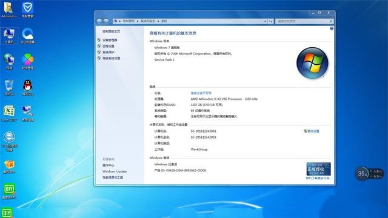Launch 软件管理 colorful clover shortcut
Image resolution: width=388 pixels, height=218 pixels.
pyautogui.click(x=27, y=62)
